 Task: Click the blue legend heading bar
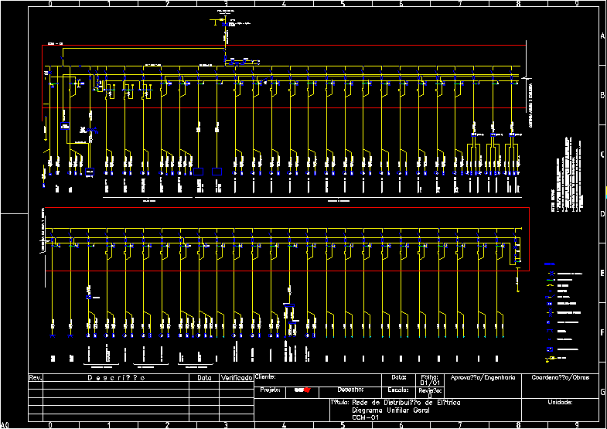(x=550, y=264)
